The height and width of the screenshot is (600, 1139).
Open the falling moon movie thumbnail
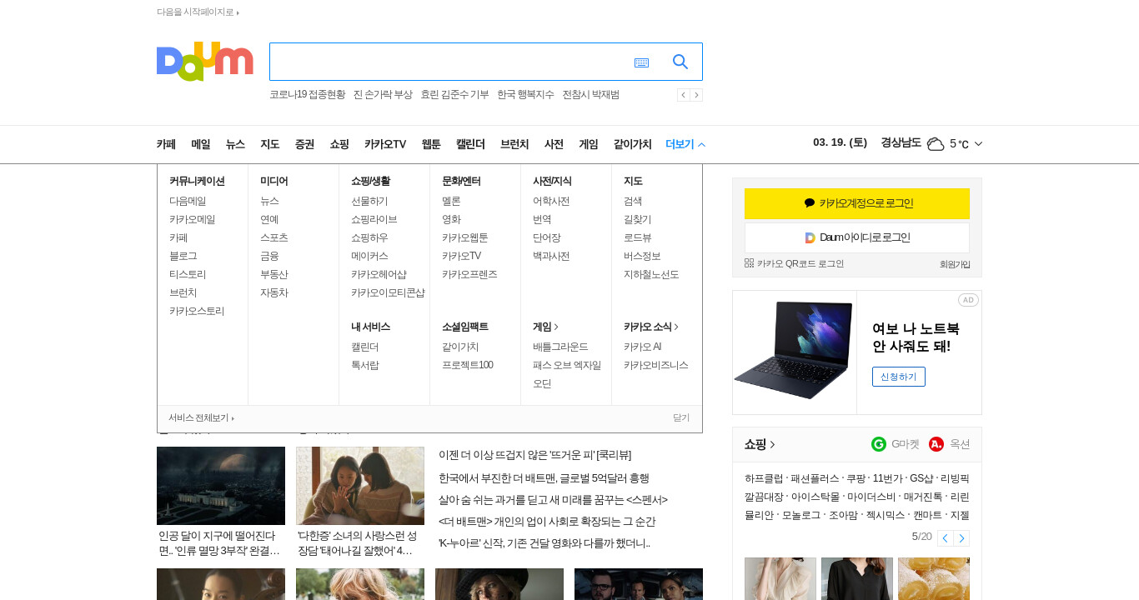[221, 486]
